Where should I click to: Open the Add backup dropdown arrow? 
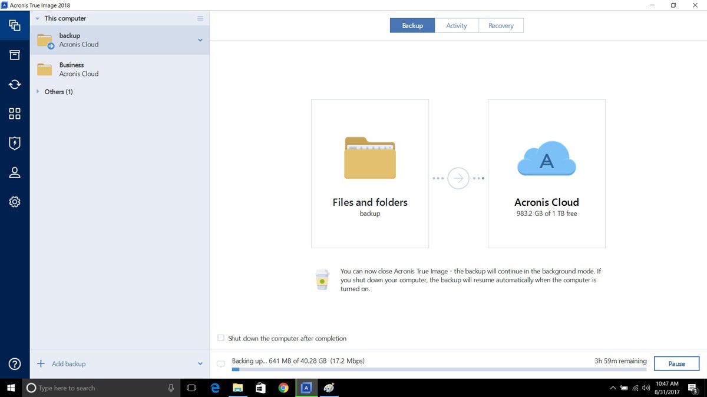pos(200,363)
